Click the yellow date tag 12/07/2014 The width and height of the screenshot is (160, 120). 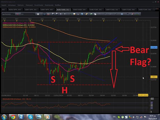pos(143,95)
